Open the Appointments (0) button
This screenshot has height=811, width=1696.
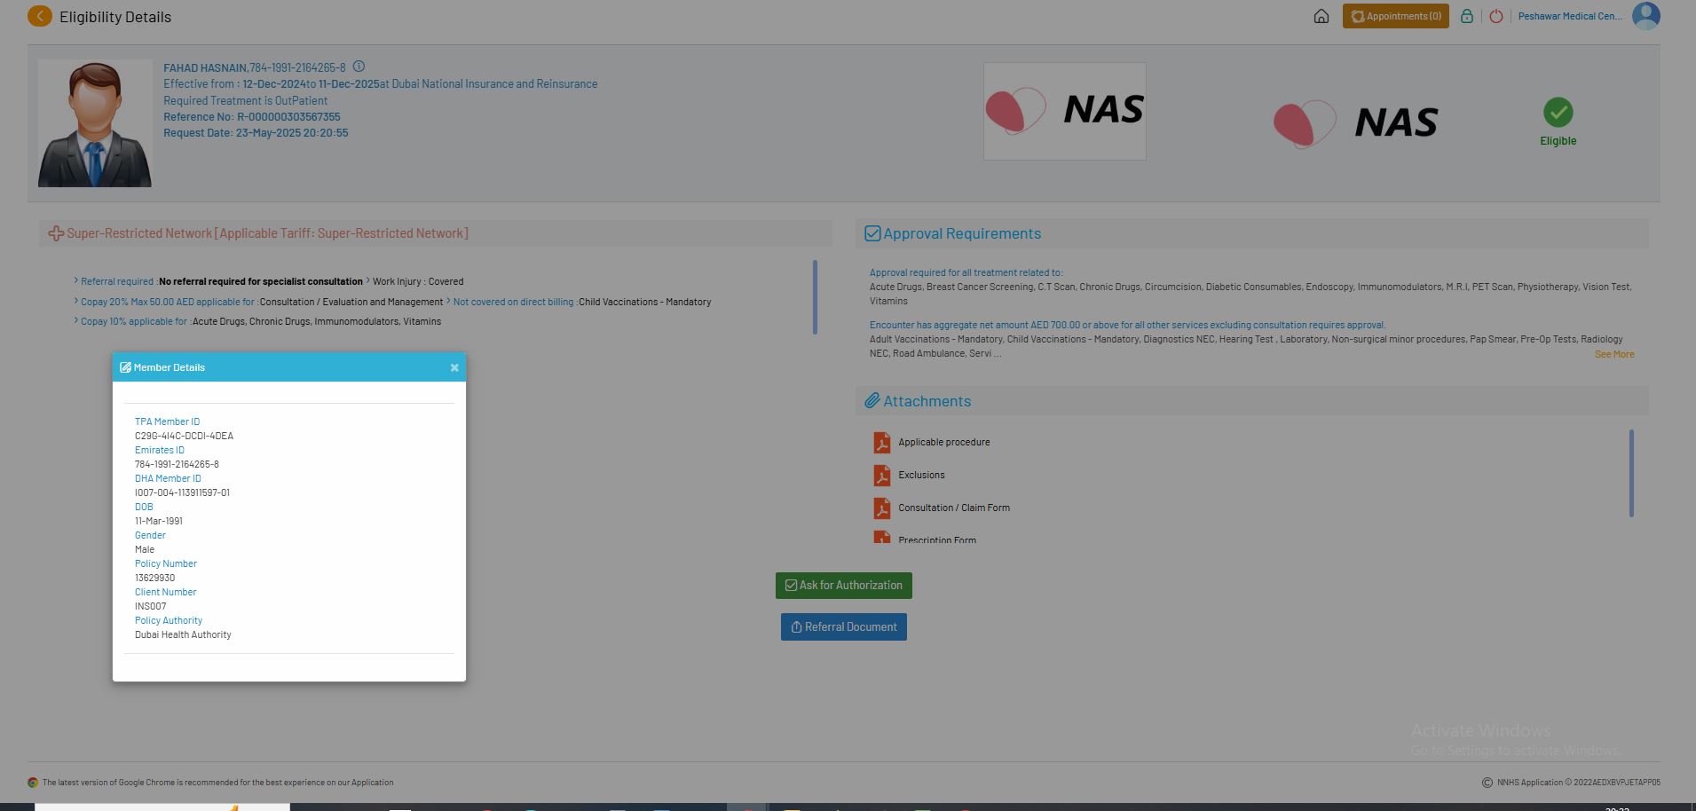pyautogui.click(x=1395, y=16)
